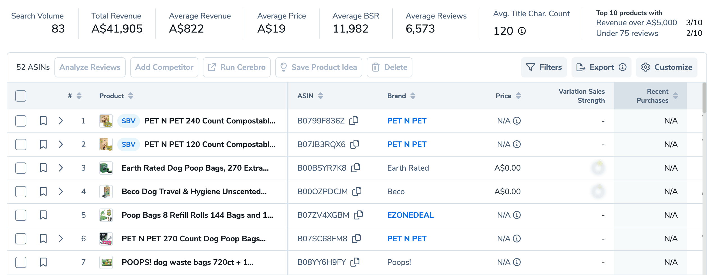Bookmark the PET N PET 270 Count row
707x275 pixels.
(43, 239)
